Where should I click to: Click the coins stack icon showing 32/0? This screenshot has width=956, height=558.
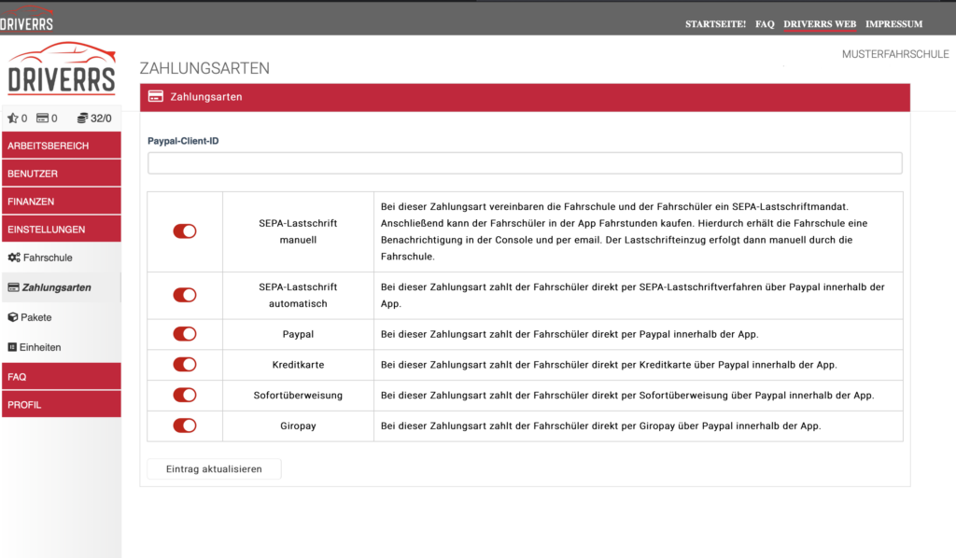click(82, 119)
